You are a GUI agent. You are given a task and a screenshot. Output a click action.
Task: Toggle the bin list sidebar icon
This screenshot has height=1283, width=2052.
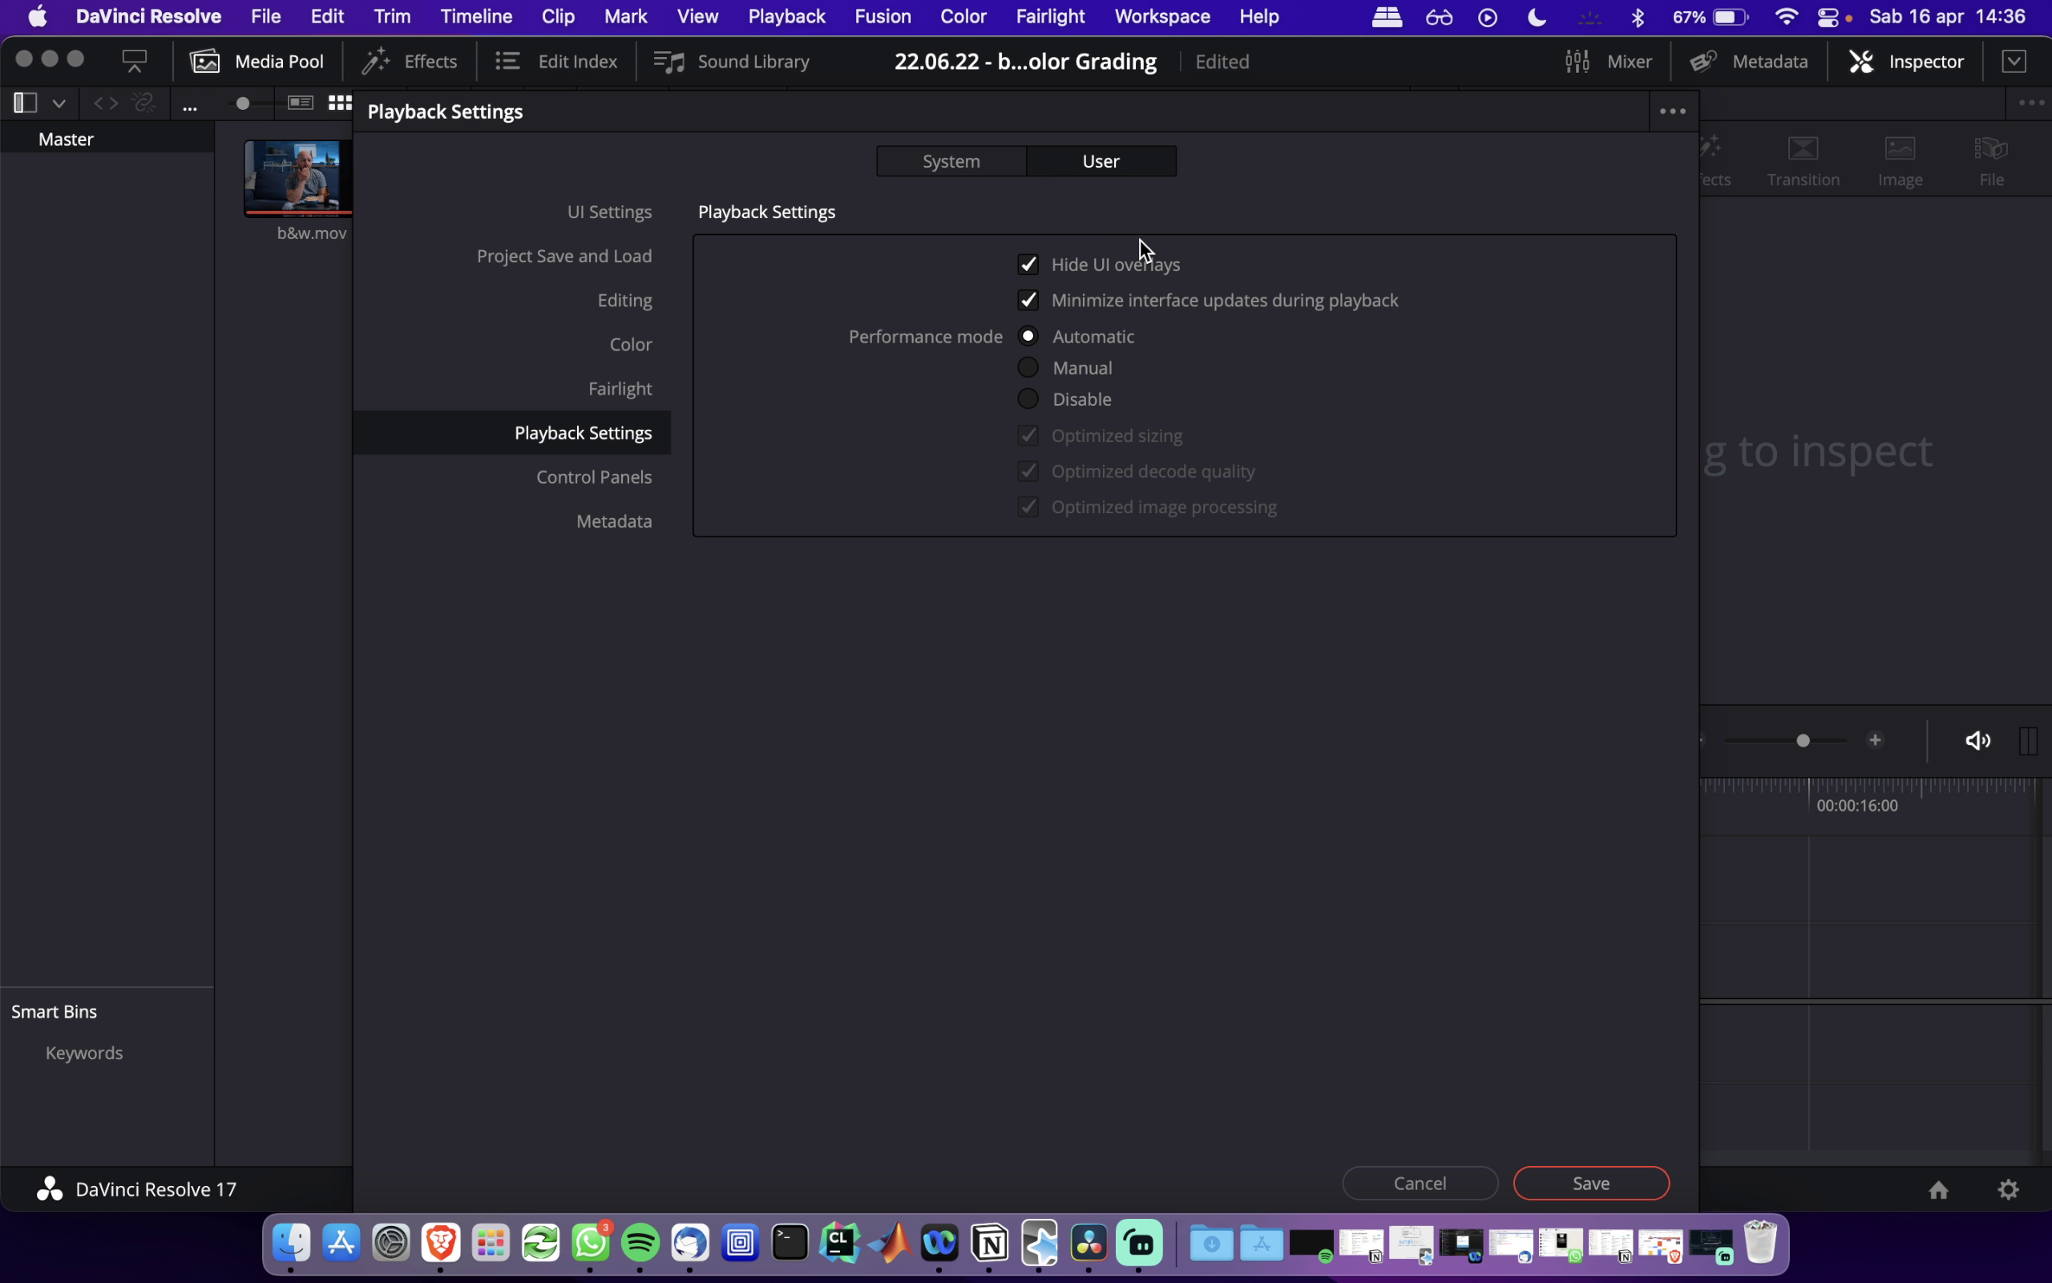26,103
